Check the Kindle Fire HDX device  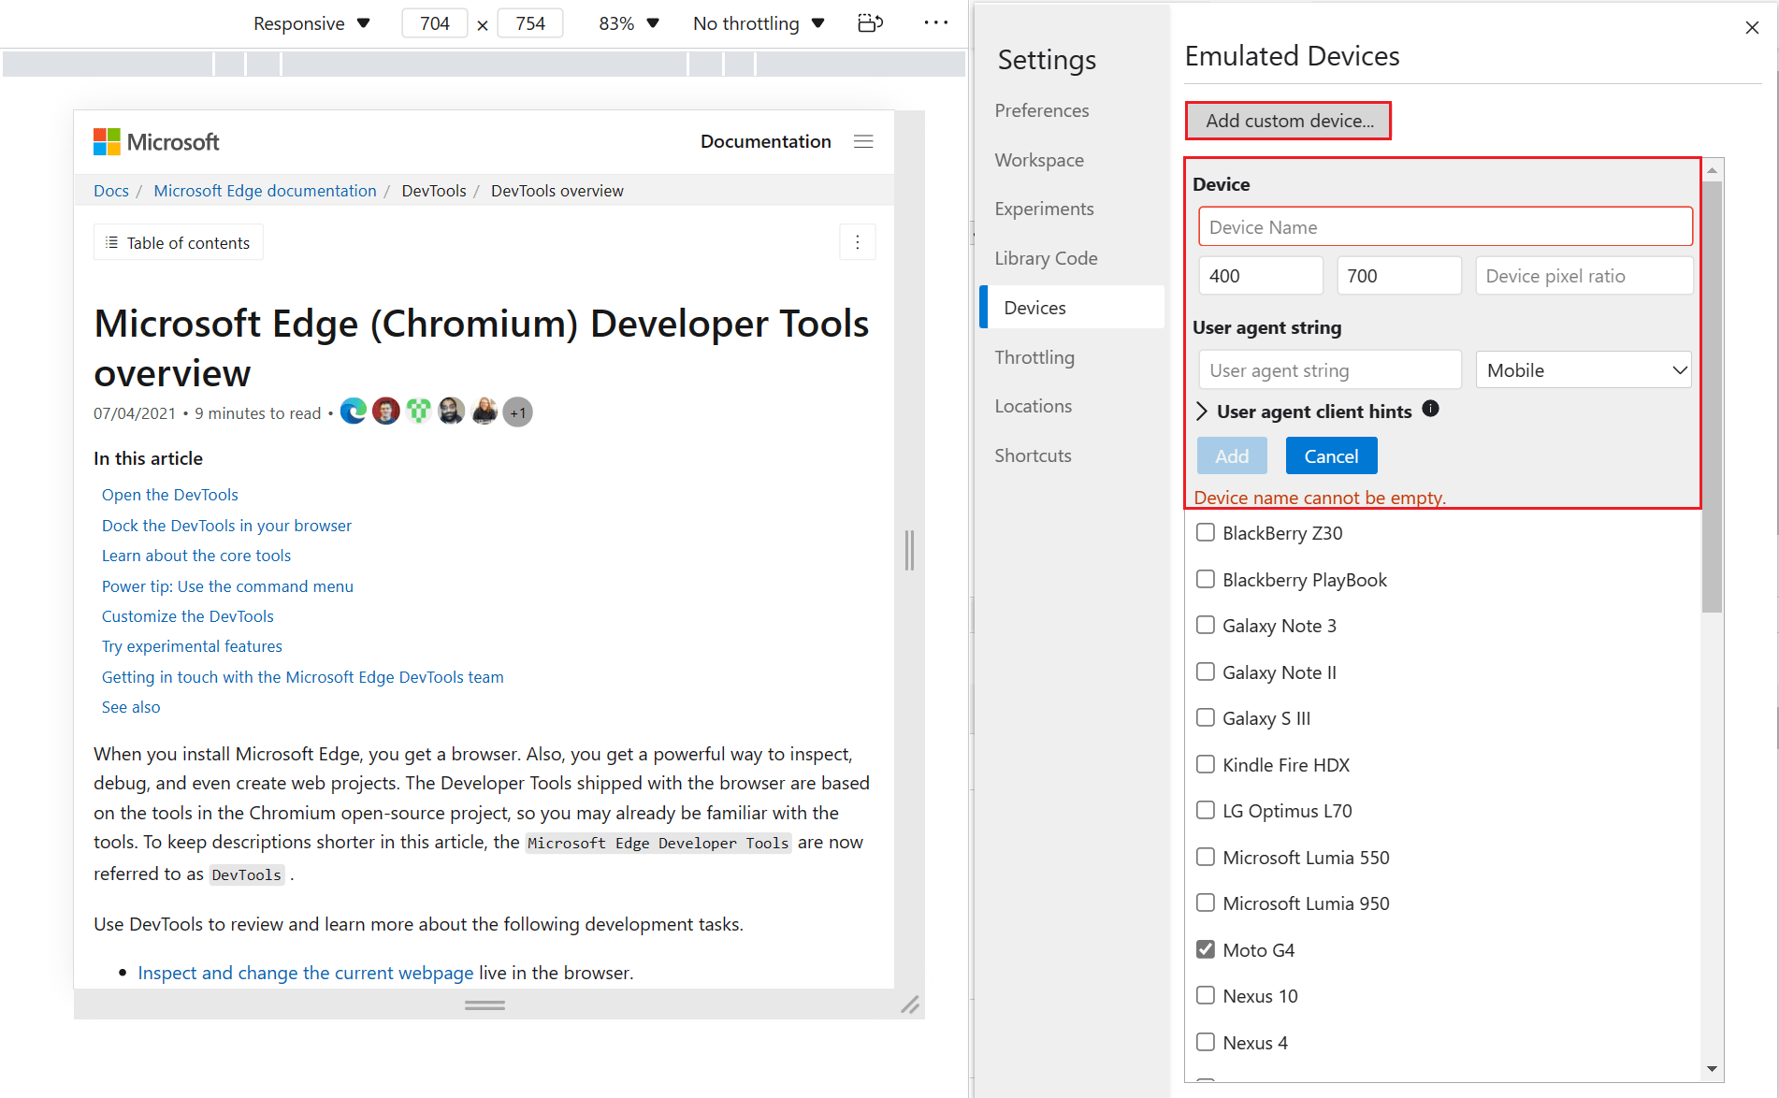1206,764
